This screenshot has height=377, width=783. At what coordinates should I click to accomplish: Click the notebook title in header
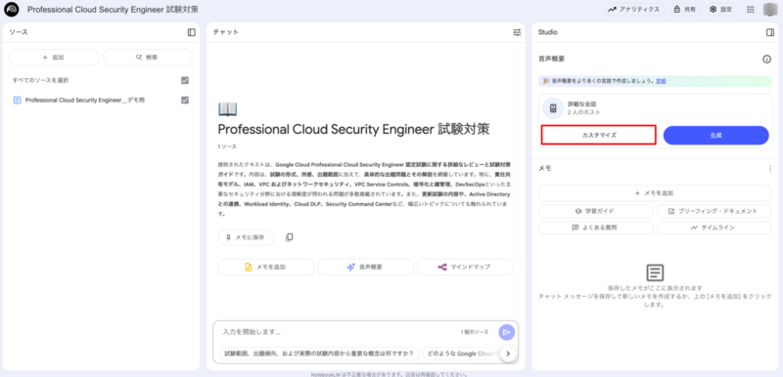[113, 10]
